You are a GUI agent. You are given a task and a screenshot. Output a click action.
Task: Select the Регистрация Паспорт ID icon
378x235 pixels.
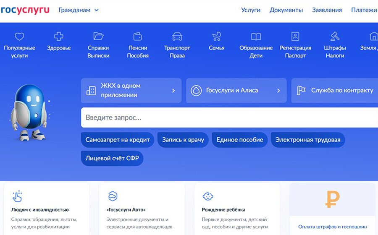click(x=295, y=37)
